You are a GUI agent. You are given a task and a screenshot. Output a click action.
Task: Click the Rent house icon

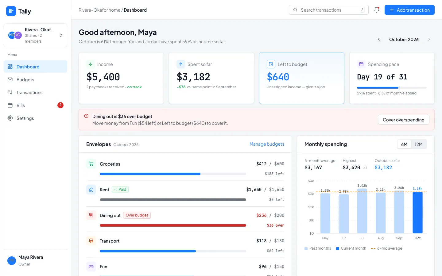pos(91,190)
